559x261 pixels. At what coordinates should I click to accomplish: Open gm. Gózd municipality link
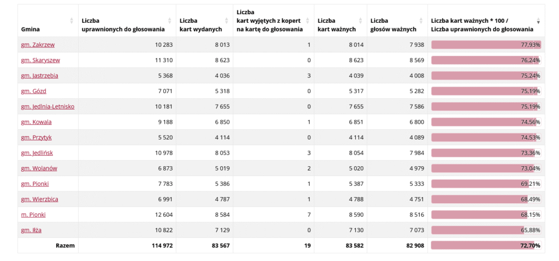point(33,91)
